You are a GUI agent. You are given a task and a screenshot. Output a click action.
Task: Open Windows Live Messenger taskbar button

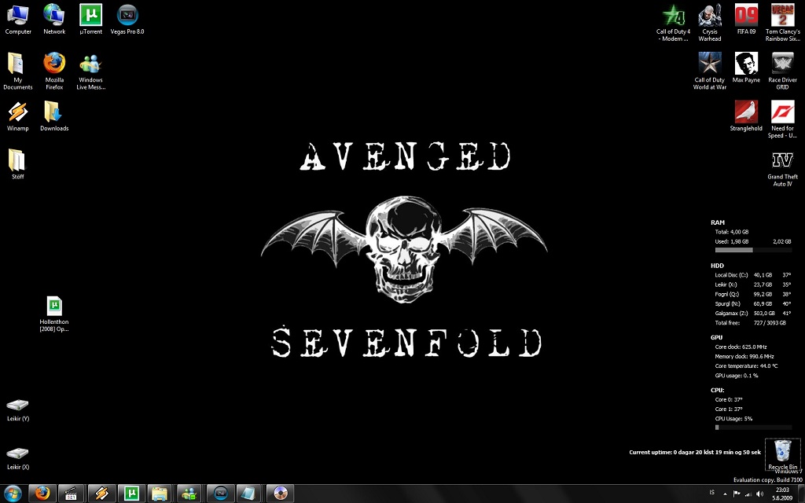pyautogui.click(x=190, y=494)
